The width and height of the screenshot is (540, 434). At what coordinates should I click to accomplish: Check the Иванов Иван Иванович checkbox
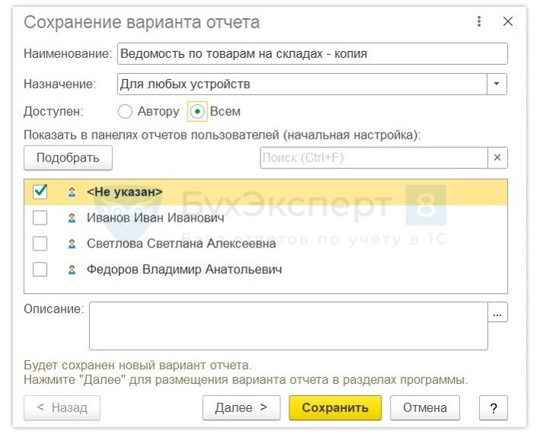coord(40,218)
